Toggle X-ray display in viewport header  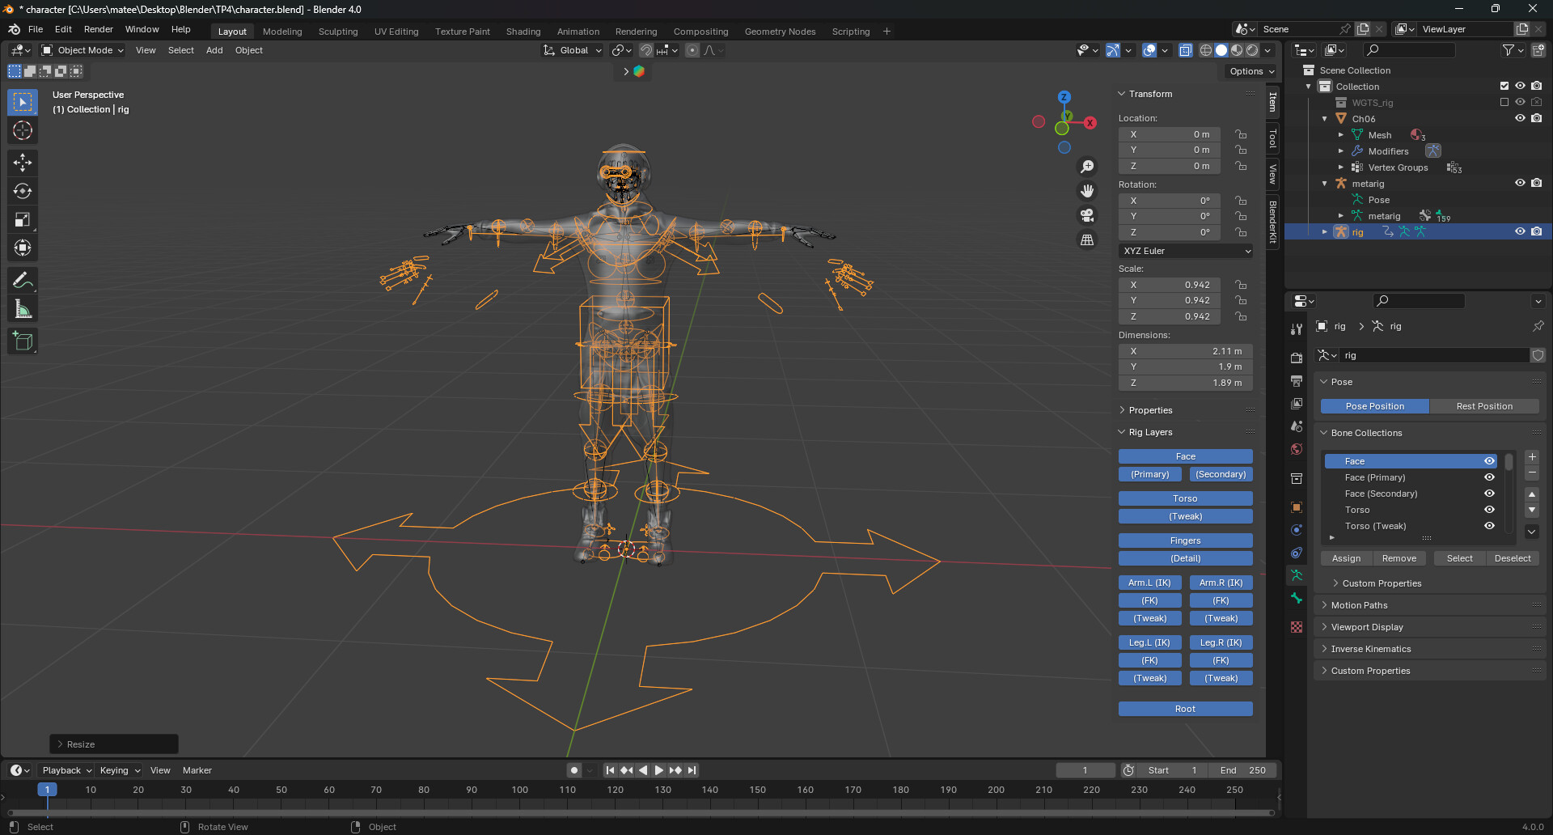coord(1185,50)
